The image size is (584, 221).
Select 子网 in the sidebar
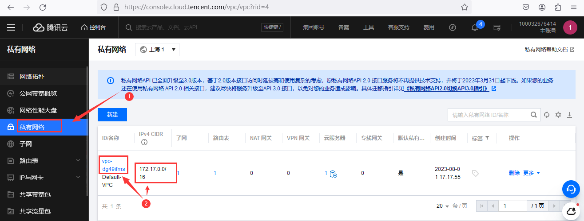click(x=26, y=144)
